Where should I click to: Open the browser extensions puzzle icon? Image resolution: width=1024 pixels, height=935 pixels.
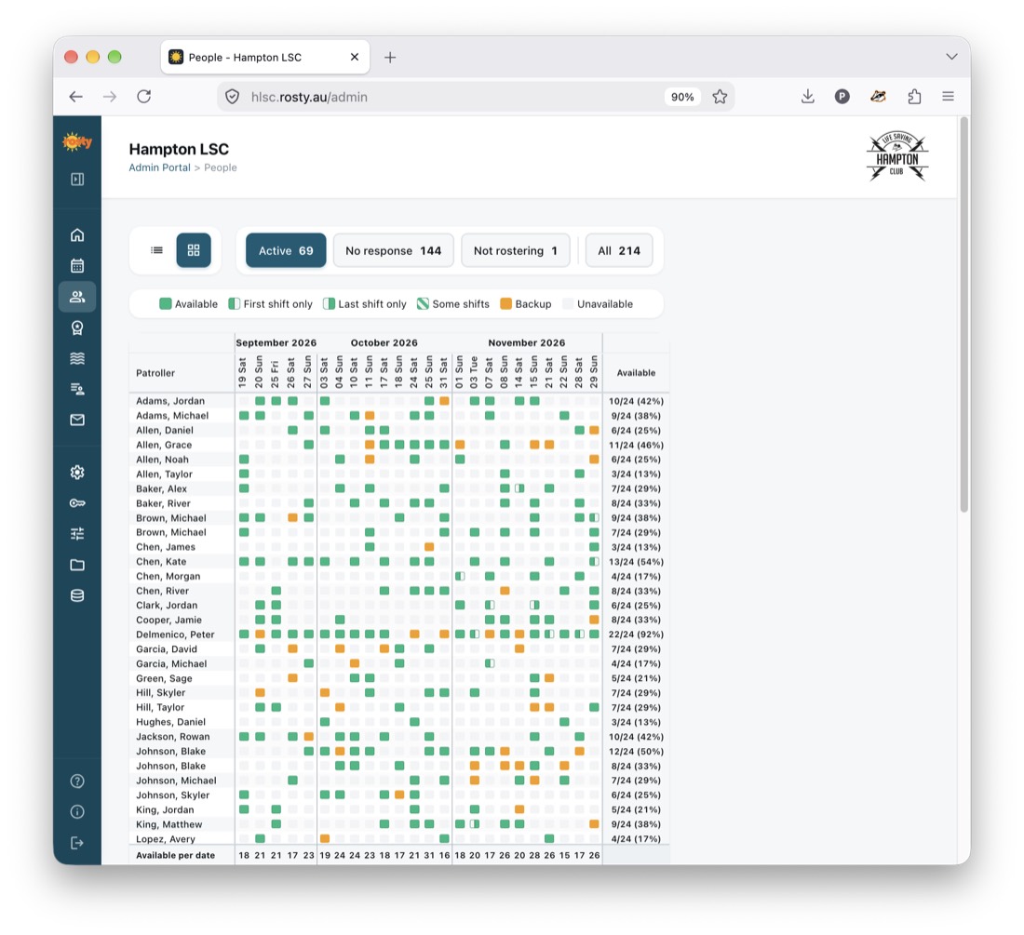(x=914, y=97)
